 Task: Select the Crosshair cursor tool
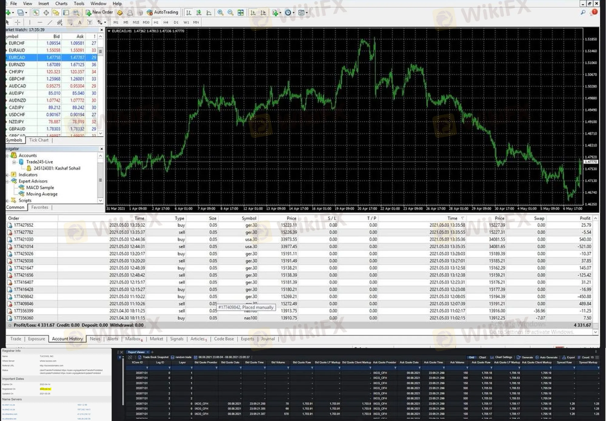pos(18,22)
